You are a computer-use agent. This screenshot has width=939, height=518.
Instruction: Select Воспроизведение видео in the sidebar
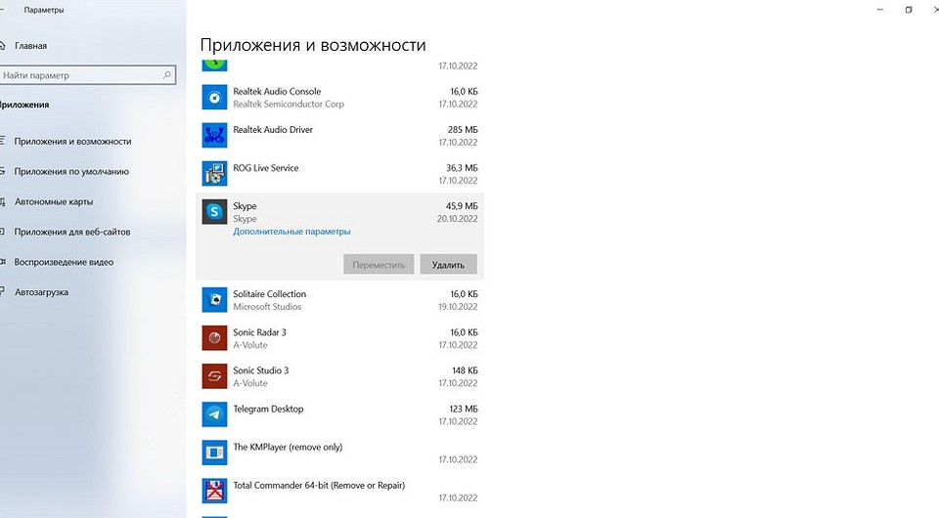(64, 262)
